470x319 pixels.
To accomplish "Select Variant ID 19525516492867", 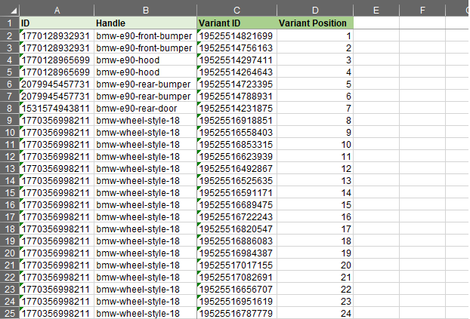I will (x=237, y=168).
